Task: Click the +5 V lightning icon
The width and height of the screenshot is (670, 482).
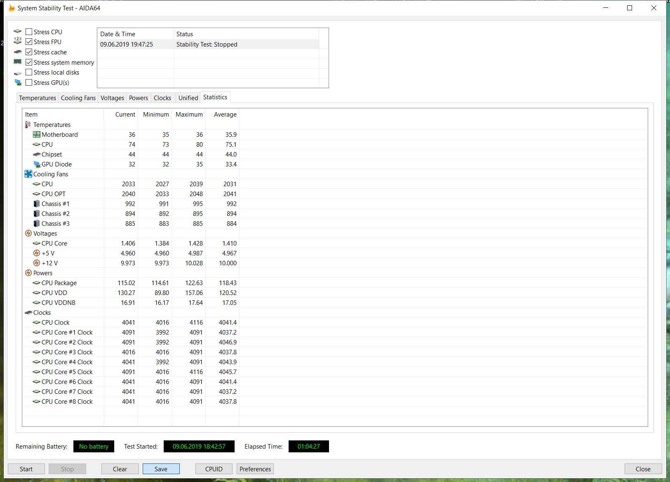Action: pyautogui.click(x=37, y=253)
